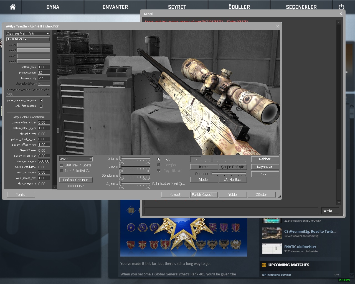355x284 pixels.
Task: Expand the disabled 256 override size dropdown
Action: pyautogui.click(x=28, y=95)
